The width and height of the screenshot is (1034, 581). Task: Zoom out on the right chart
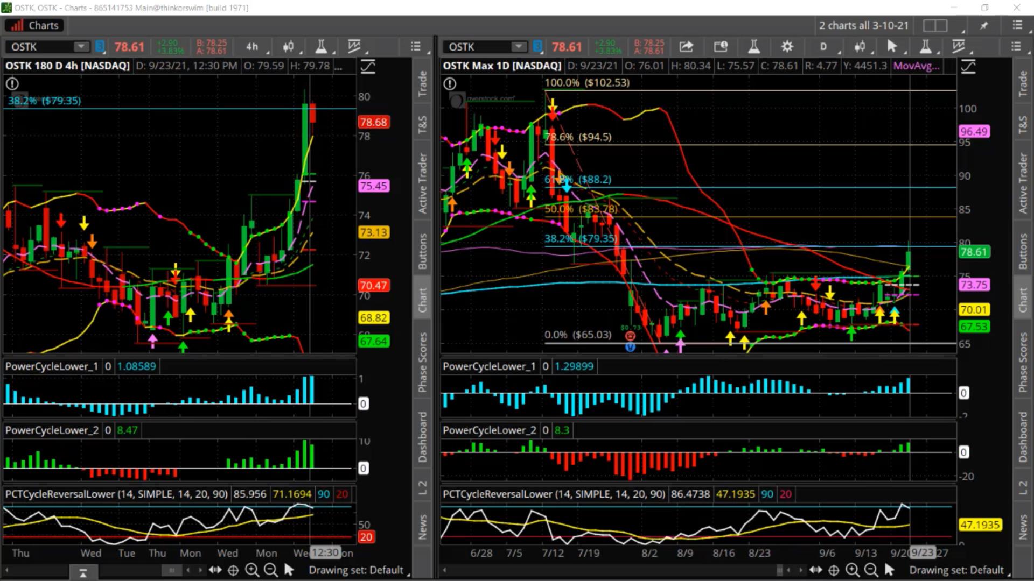(x=871, y=570)
